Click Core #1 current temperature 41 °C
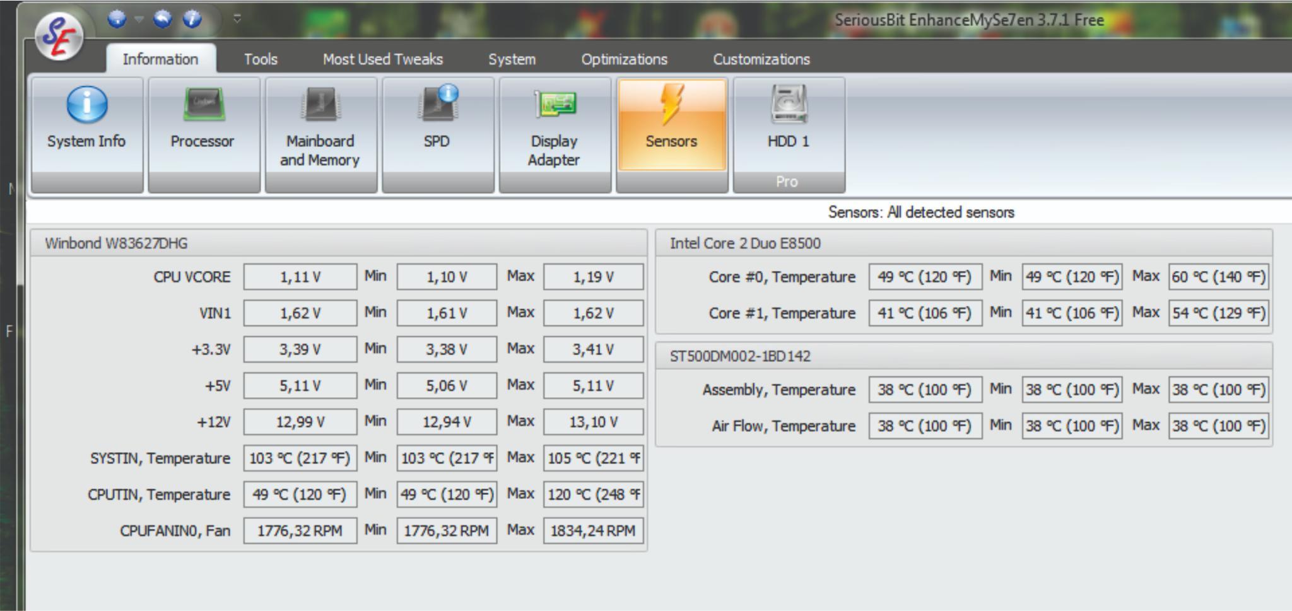1292x611 pixels. 925,313
